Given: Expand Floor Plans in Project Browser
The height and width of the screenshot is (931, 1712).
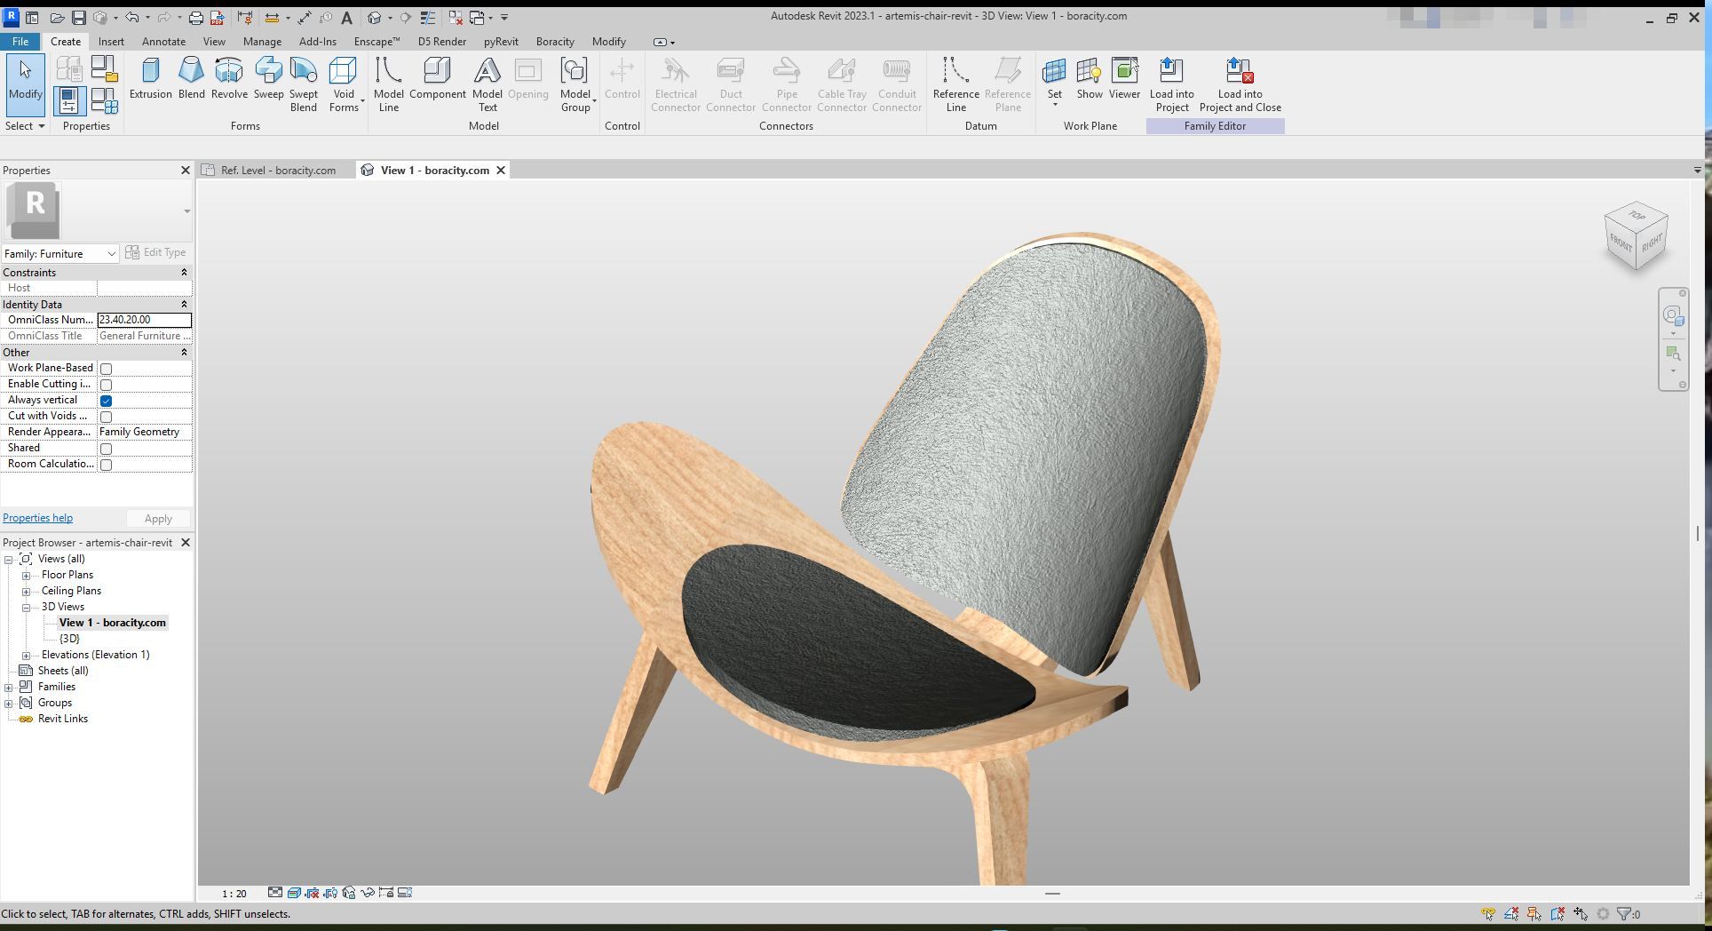Looking at the screenshot, I should [27, 576].
